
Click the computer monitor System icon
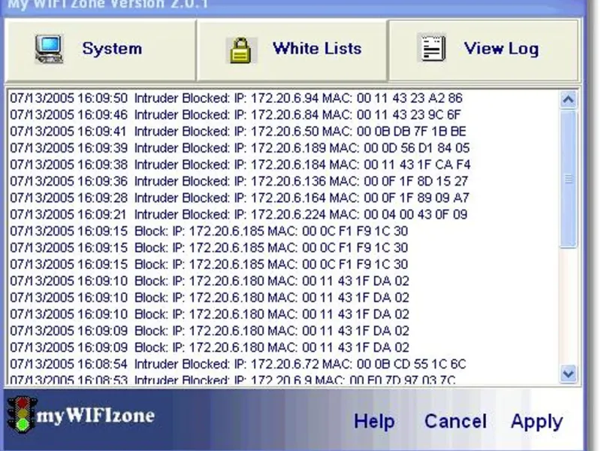point(49,49)
